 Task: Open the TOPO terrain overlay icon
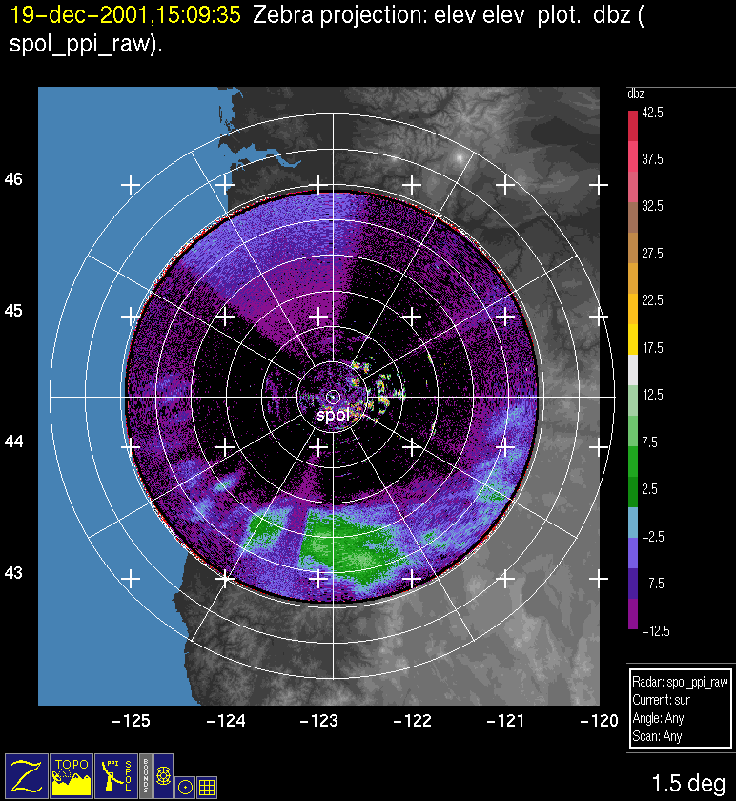tap(72, 774)
